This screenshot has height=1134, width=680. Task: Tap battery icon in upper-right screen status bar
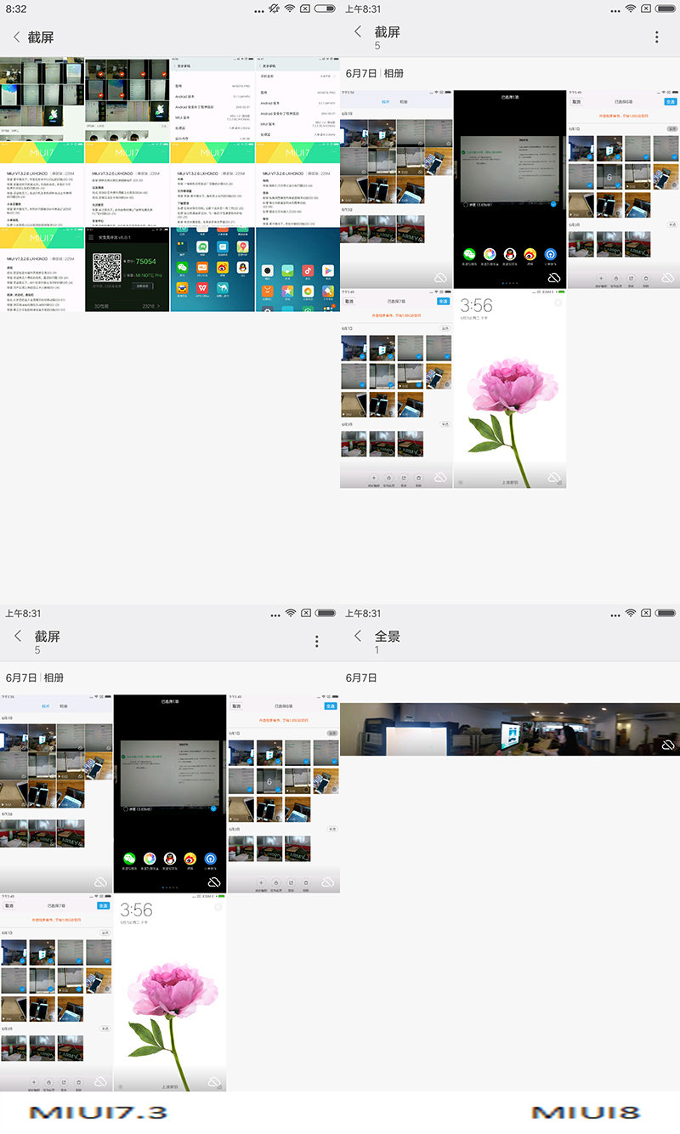(x=665, y=9)
